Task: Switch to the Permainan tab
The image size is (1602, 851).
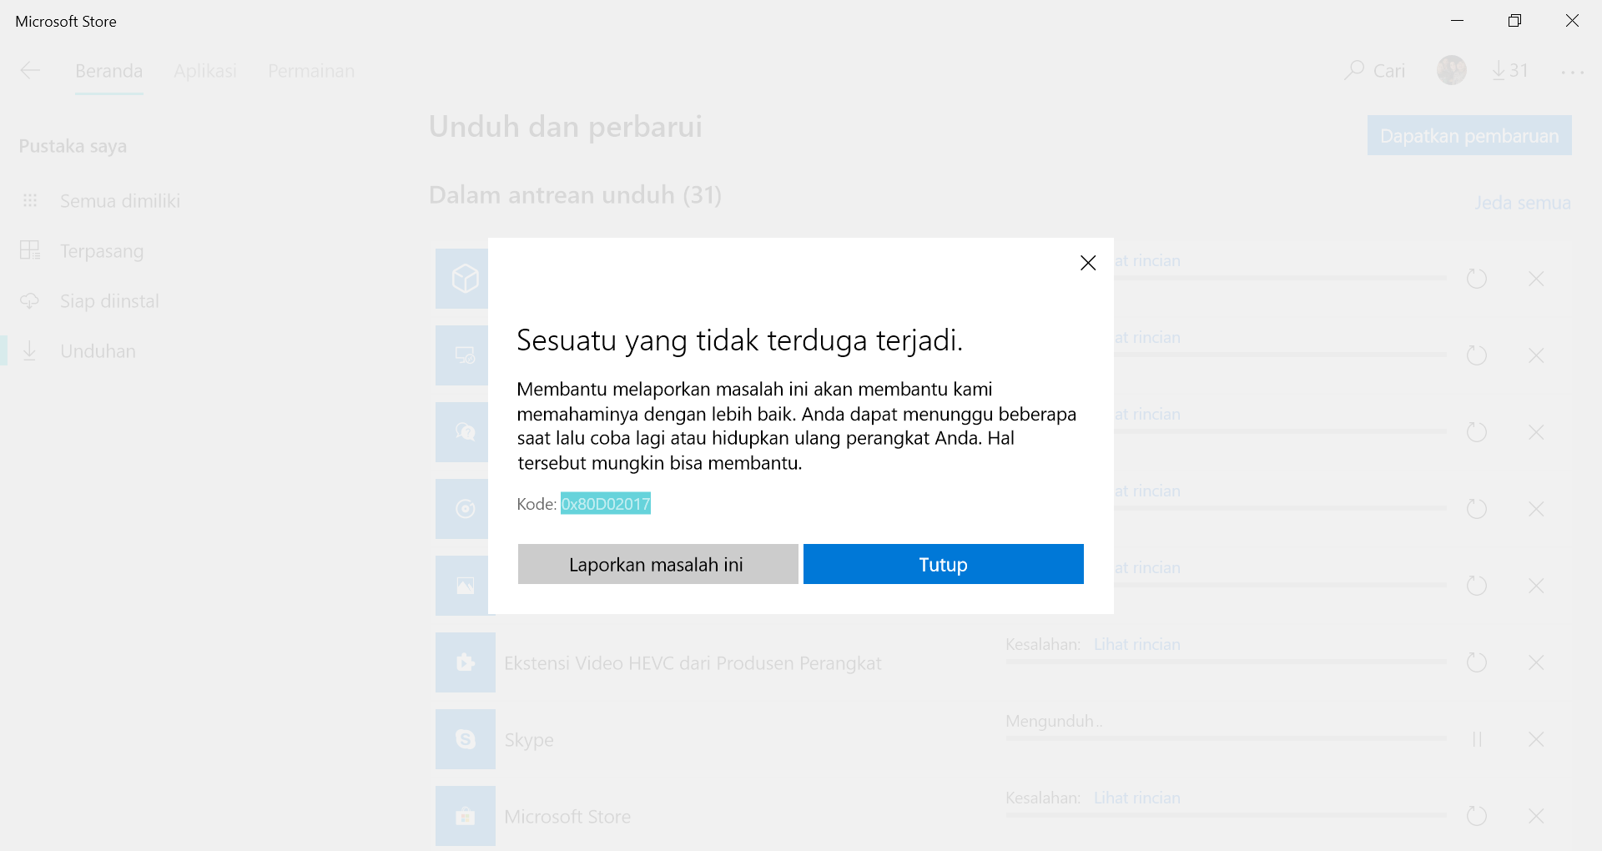Action: (x=311, y=71)
